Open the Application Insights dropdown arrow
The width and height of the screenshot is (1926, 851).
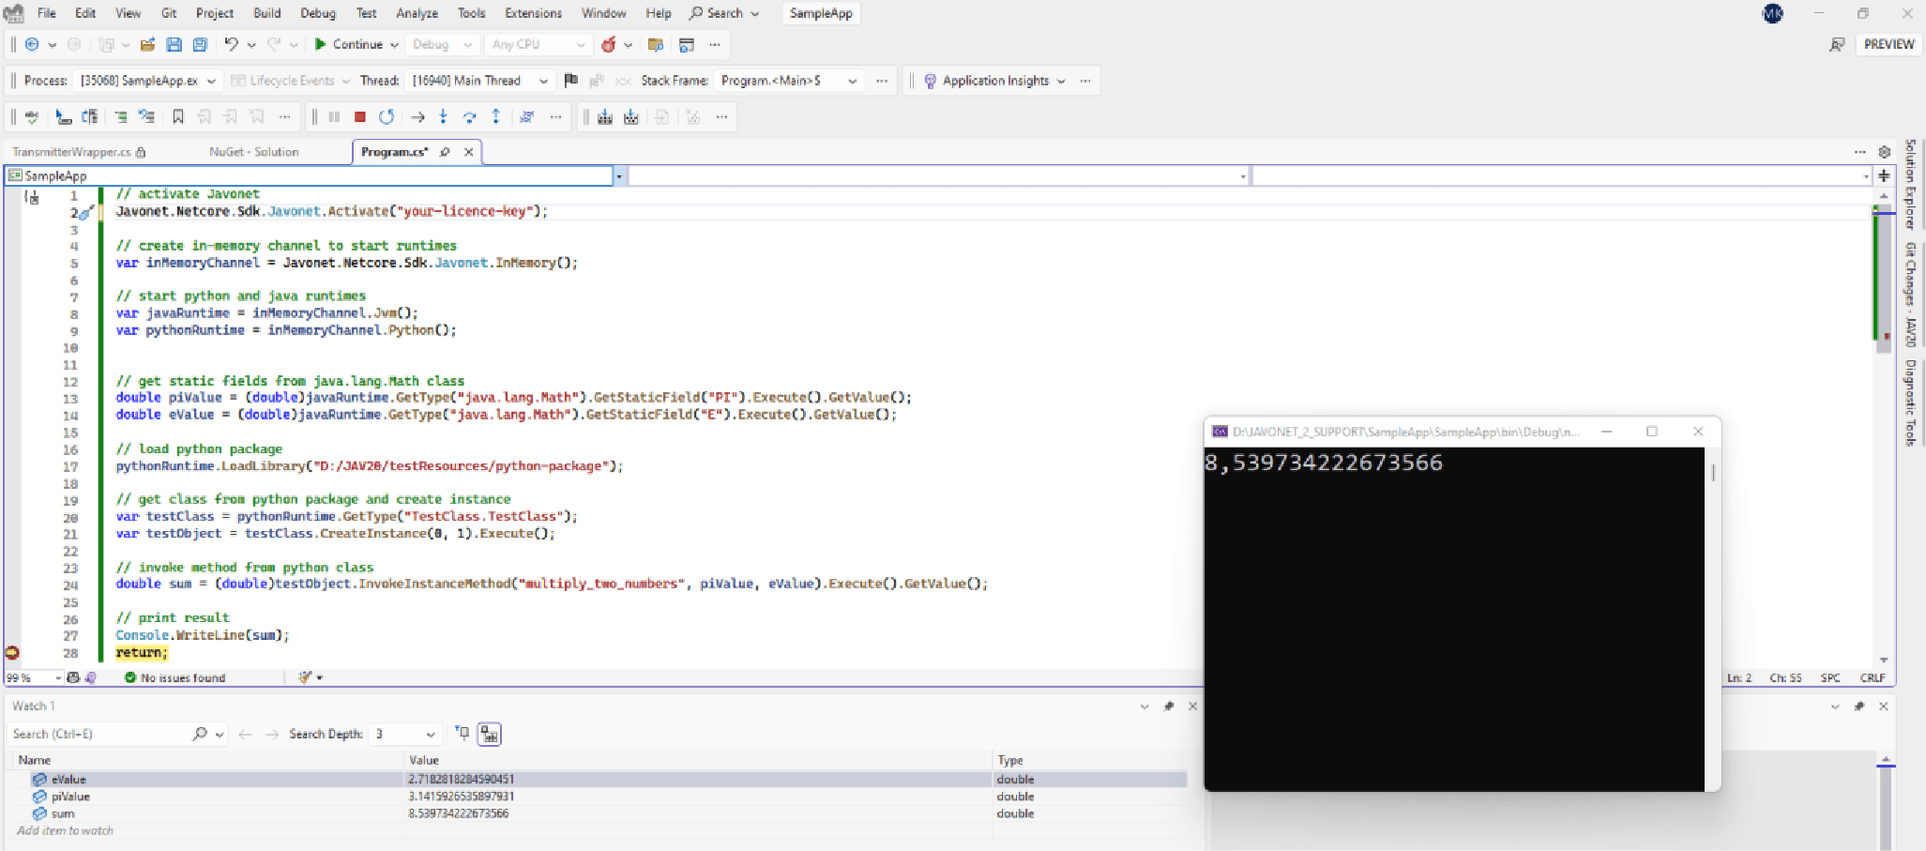tap(1061, 81)
